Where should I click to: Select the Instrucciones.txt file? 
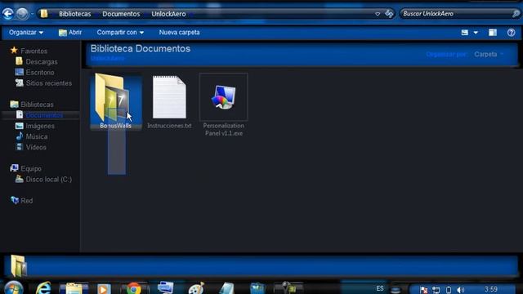pos(169,101)
